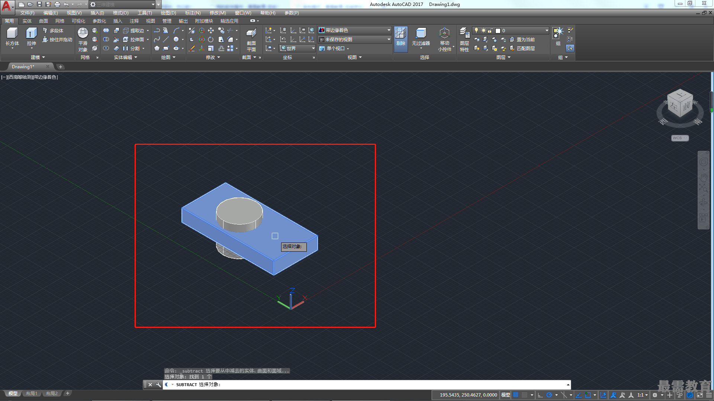
Task: Toggle snap mode in status bar
Action: [x=524, y=395]
